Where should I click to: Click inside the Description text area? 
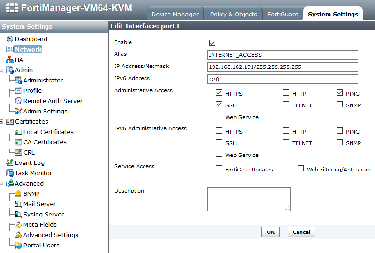click(249, 199)
